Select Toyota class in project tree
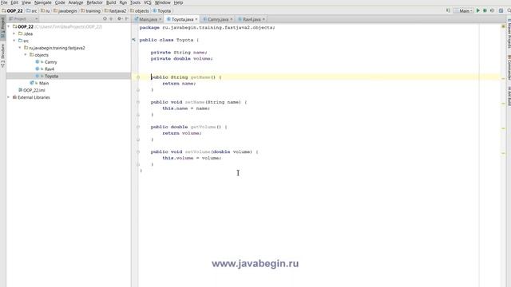 [x=51, y=76]
